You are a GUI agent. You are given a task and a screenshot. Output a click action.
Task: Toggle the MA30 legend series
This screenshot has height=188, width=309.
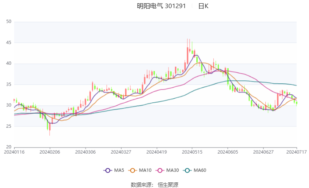click(167, 170)
